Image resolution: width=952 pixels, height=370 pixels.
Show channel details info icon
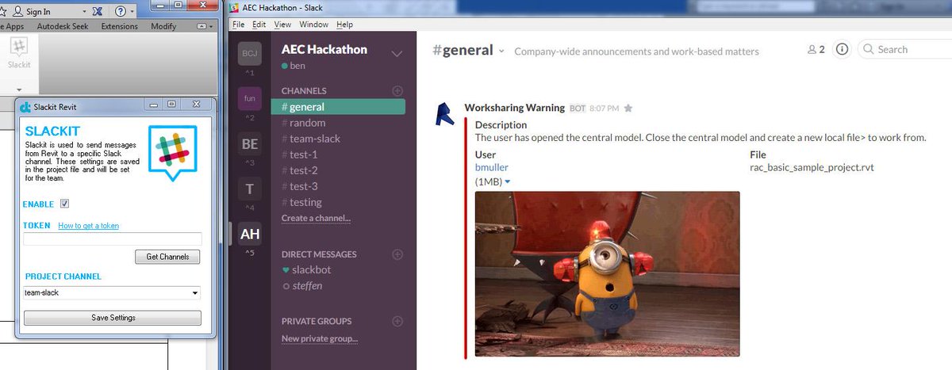843,49
